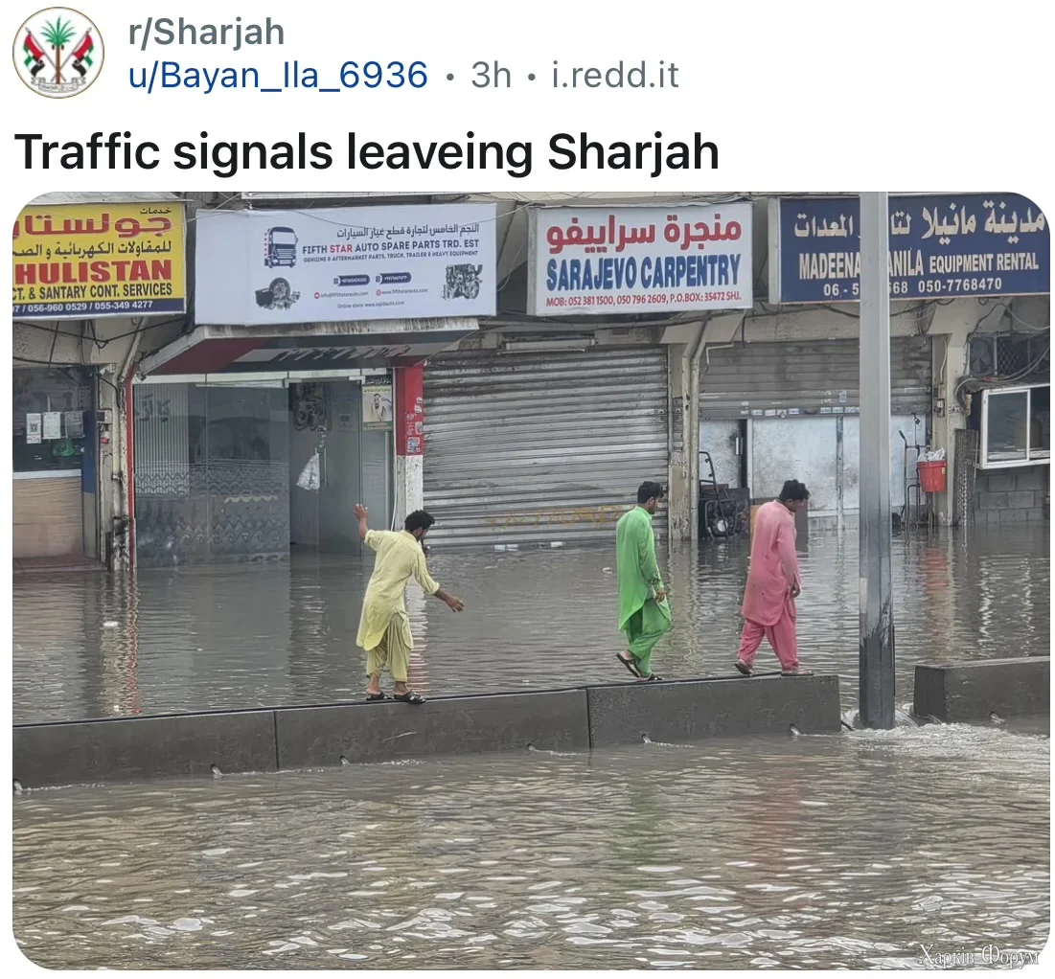The width and height of the screenshot is (1055, 979).
Task: Open the i.redd.it source domain link
Action: [x=615, y=75]
